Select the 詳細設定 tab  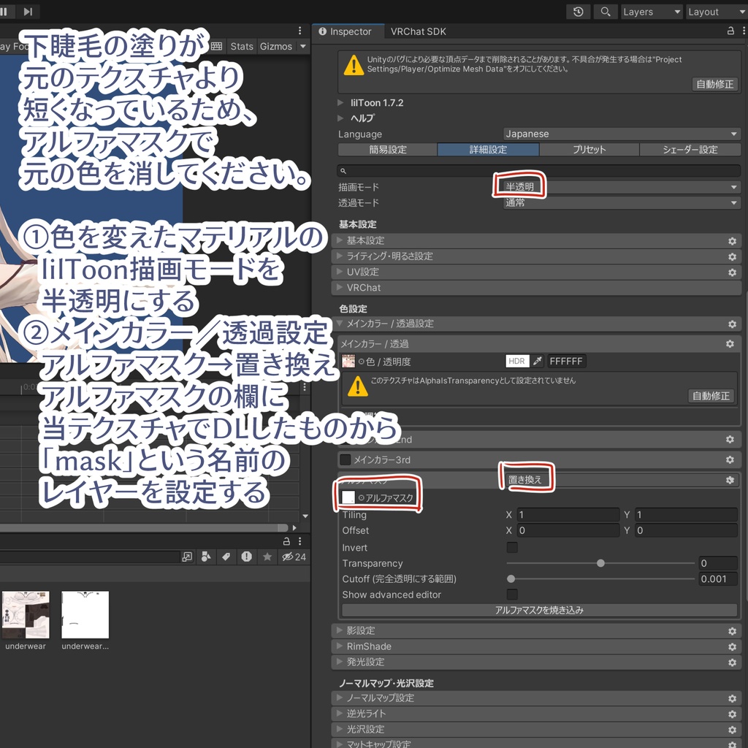point(488,150)
